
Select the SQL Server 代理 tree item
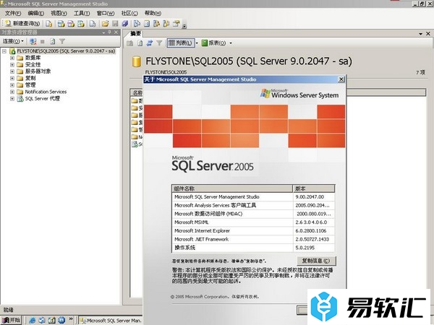pos(43,99)
